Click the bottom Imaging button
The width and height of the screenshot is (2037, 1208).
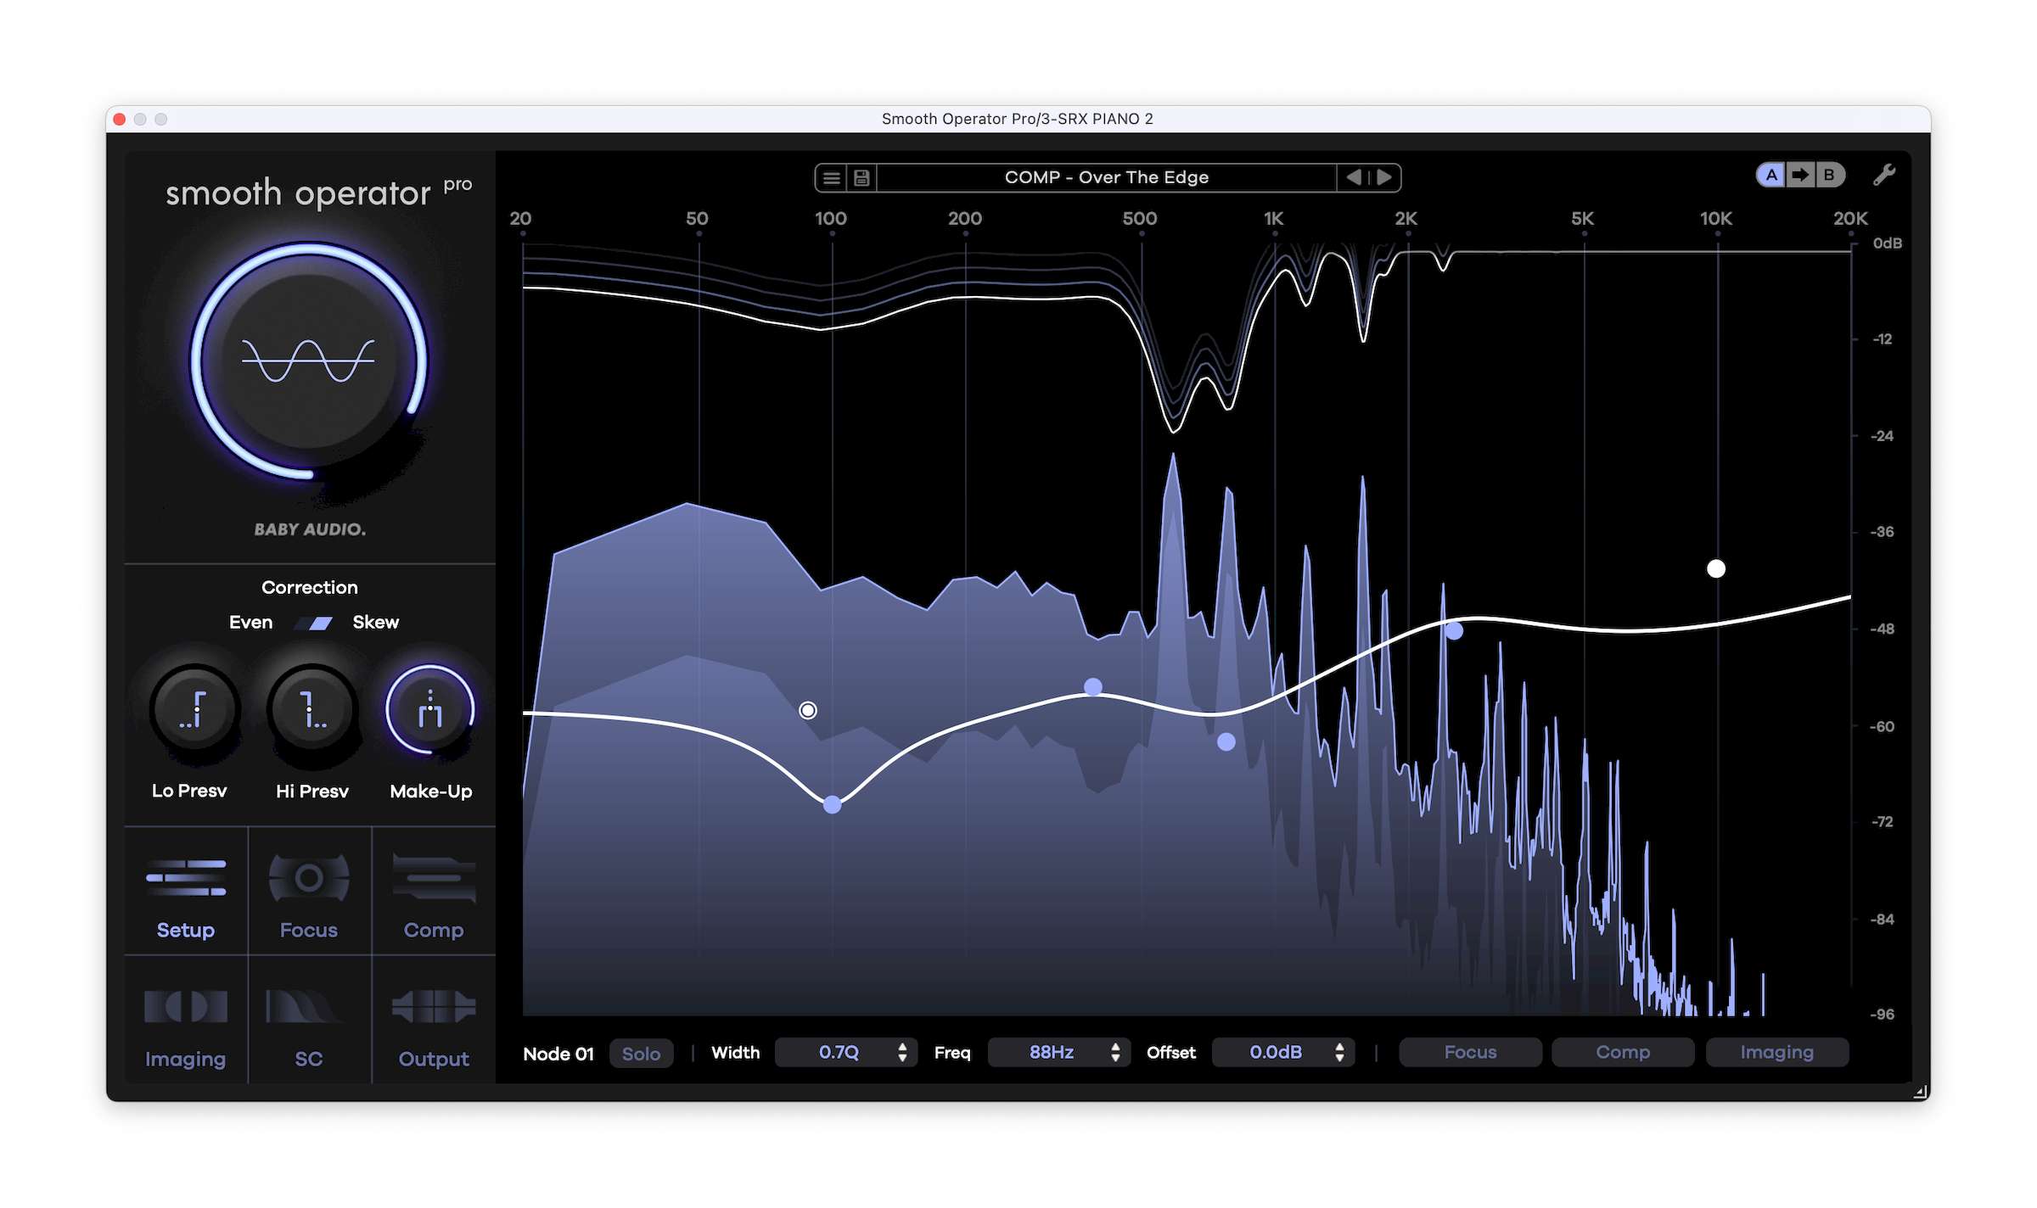(1776, 1053)
